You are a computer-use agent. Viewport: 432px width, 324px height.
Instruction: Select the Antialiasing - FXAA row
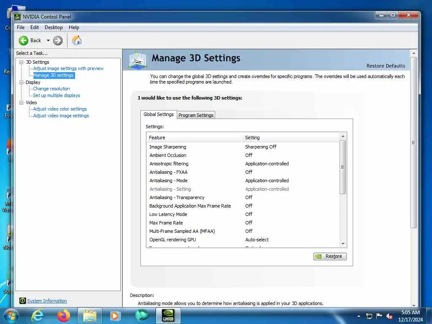click(x=243, y=172)
